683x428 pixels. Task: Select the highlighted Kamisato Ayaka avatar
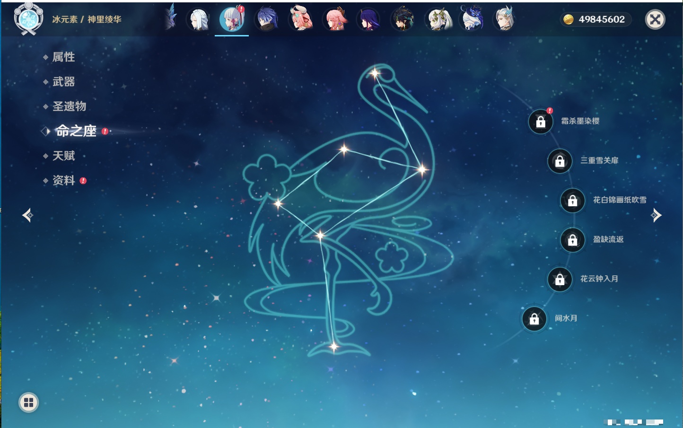pos(232,19)
